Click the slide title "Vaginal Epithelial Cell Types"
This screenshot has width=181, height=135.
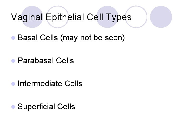(71, 17)
